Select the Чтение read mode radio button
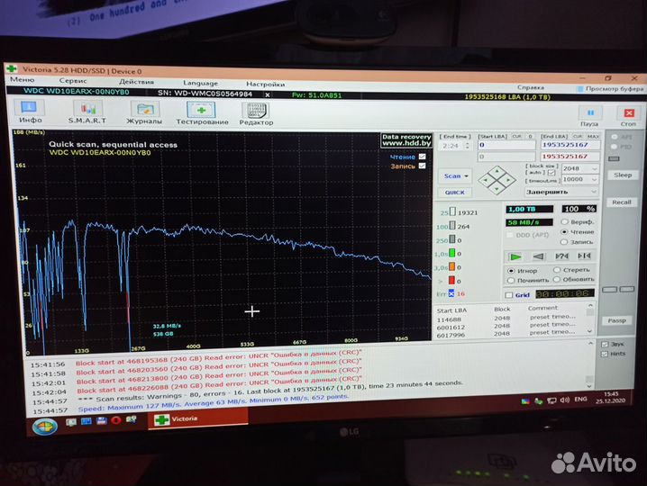The width and height of the screenshot is (647, 486). point(564,232)
